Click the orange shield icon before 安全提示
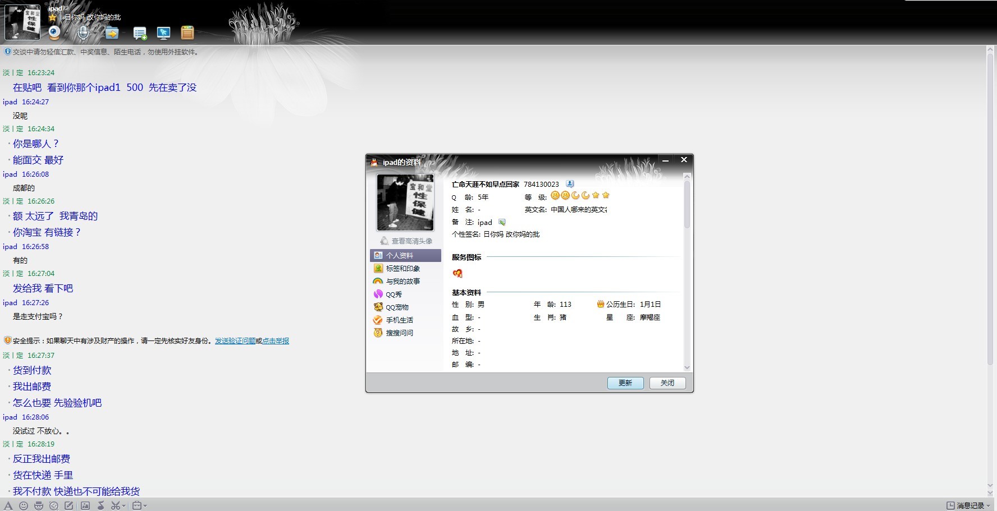The height and width of the screenshot is (511, 997). click(7, 340)
